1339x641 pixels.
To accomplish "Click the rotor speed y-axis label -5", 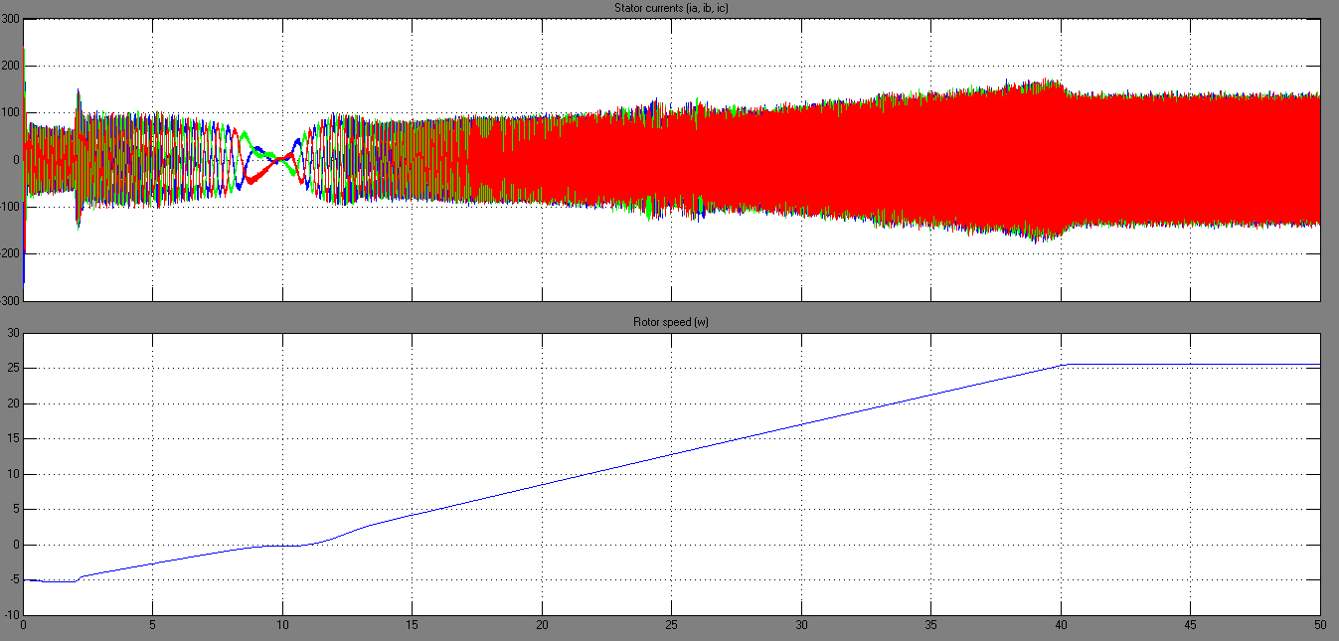I will (13, 580).
